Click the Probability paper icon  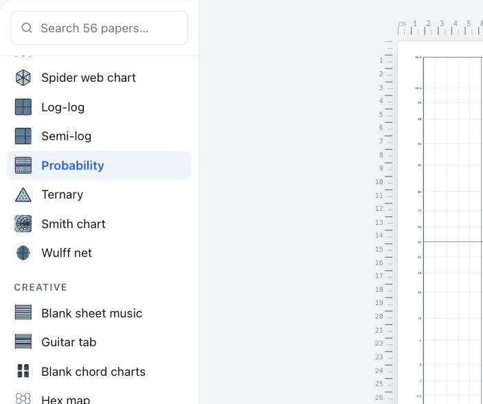pyautogui.click(x=23, y=165)
